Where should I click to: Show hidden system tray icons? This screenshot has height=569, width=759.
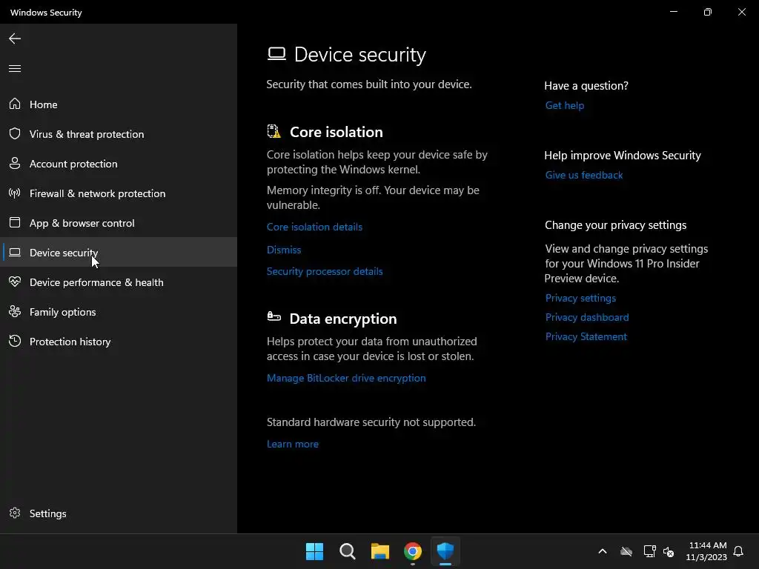pyautogui.click(x=602, y=551)
